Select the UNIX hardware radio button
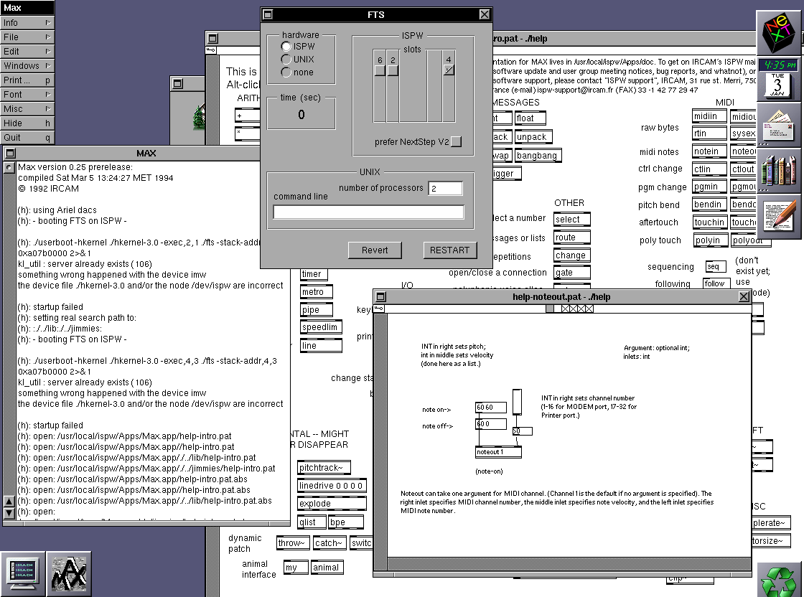The height and width of the screenshot is (597, 804). point(287,60)
